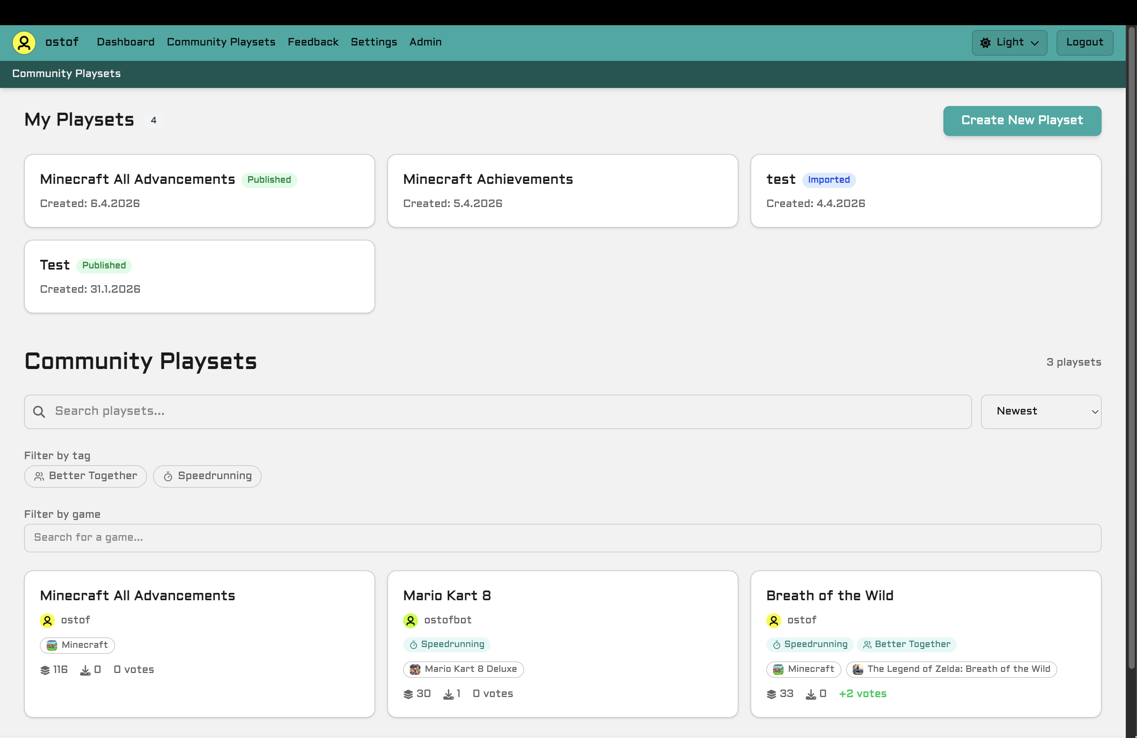Open the Admin menu item
This screenshot has width=1137, height=738.
pyautogui.click(x=425, y=42)
